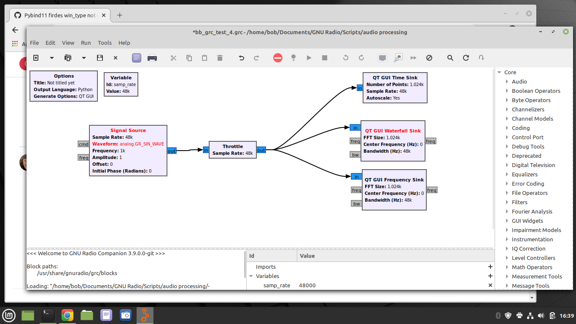Select the Signal Source block

click(128, 151)
